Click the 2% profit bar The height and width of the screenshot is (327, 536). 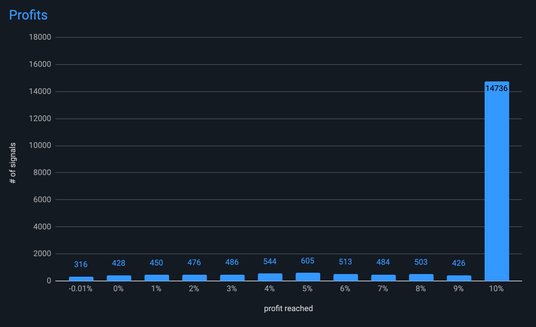click(194, 278)
